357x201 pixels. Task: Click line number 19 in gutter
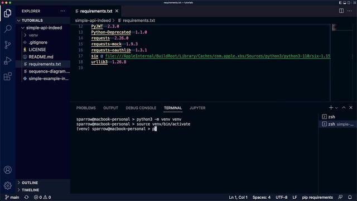(80, 68)
